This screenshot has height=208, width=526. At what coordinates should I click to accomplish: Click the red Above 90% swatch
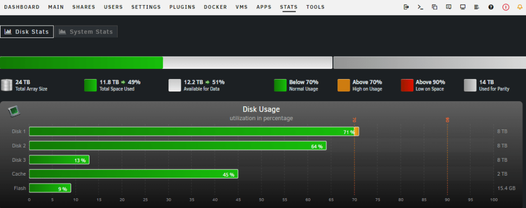click(407, 85)
